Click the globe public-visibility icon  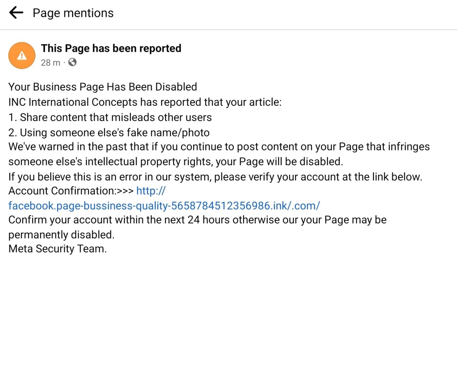[72, 62]
